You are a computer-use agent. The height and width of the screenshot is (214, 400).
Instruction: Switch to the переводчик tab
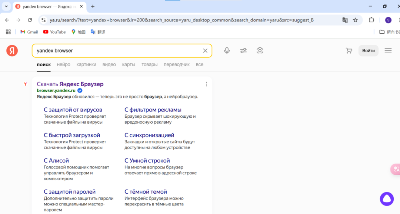pyautogui.click(x=177, y=64)
